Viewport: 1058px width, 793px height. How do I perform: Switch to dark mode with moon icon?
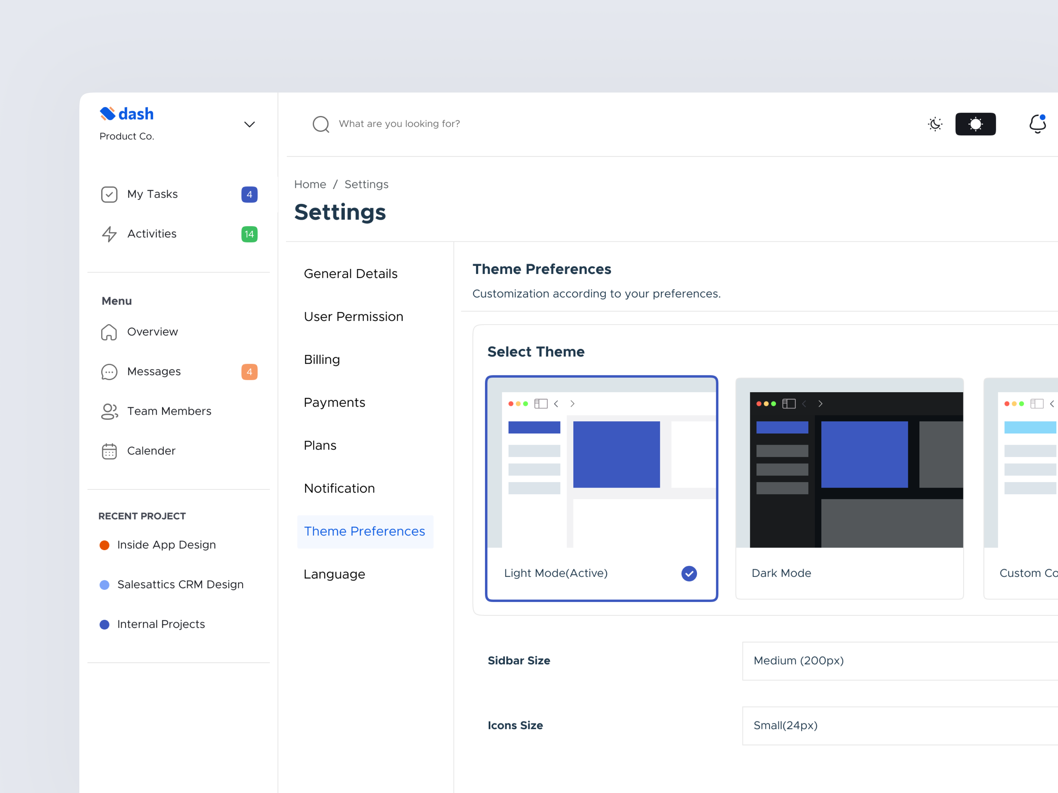pos(935,124)
